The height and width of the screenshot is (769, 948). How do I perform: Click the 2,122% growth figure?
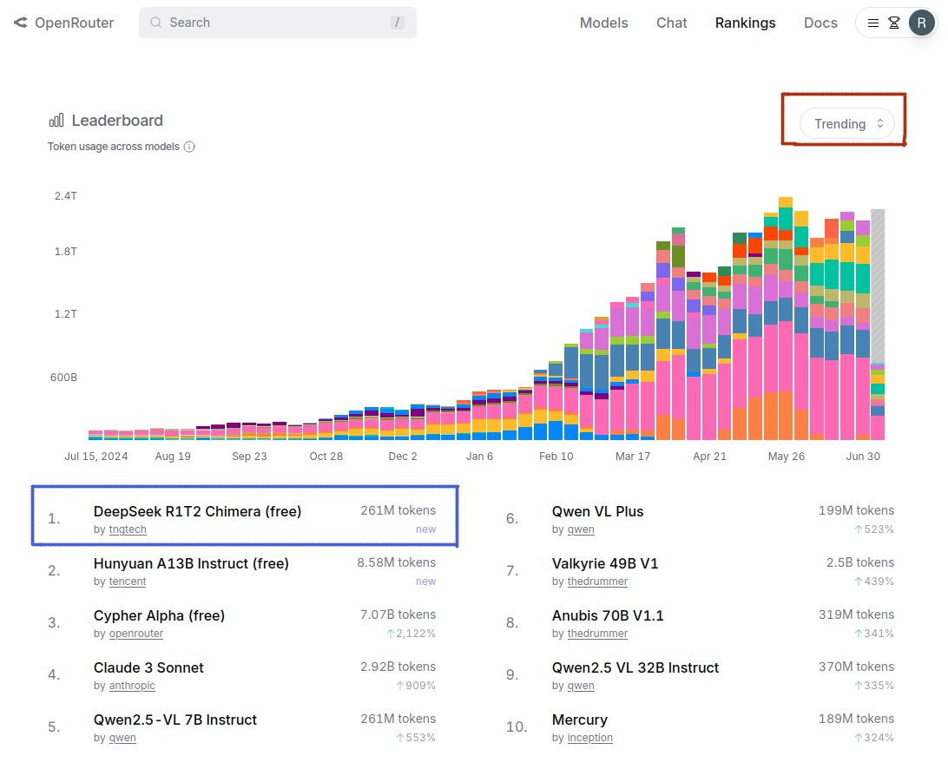tap(411, 634)
